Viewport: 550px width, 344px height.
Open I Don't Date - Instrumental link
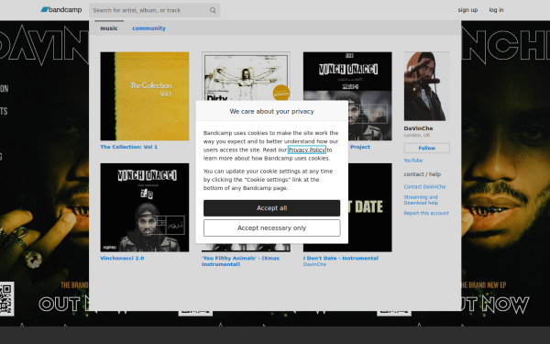[x=341, y=258]
